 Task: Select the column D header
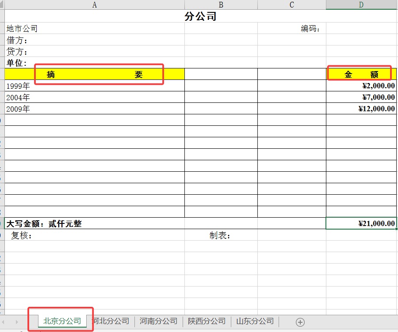click(x=361, y=5)
